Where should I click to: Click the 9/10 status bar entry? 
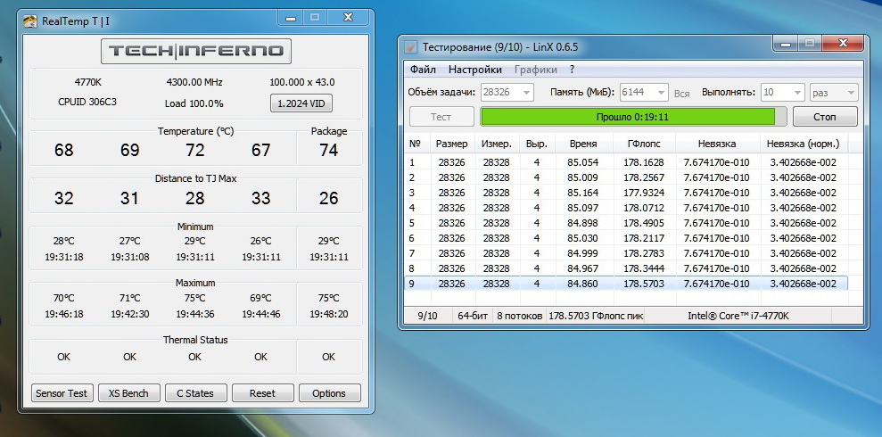point(427,316)
